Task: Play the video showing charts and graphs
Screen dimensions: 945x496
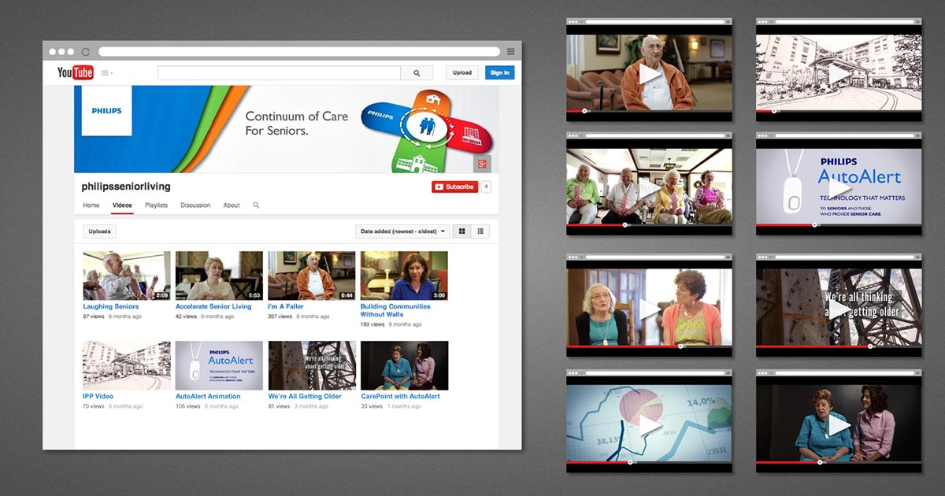Action: click(650, 425)
